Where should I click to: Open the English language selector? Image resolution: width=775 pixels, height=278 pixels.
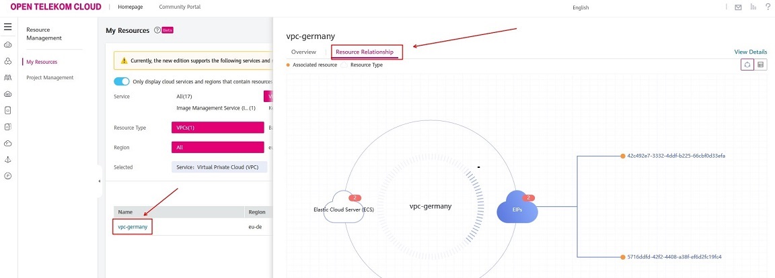[581, 7]
